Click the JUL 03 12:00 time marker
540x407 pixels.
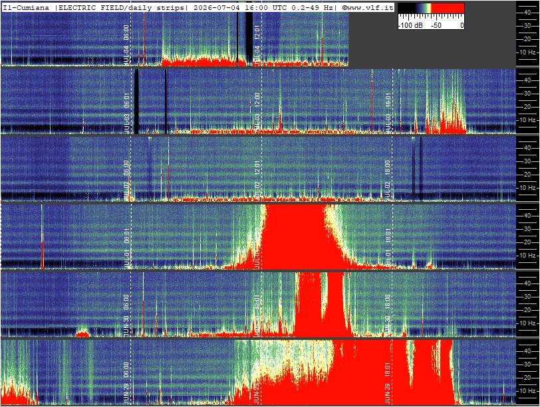tap(257, 112)
